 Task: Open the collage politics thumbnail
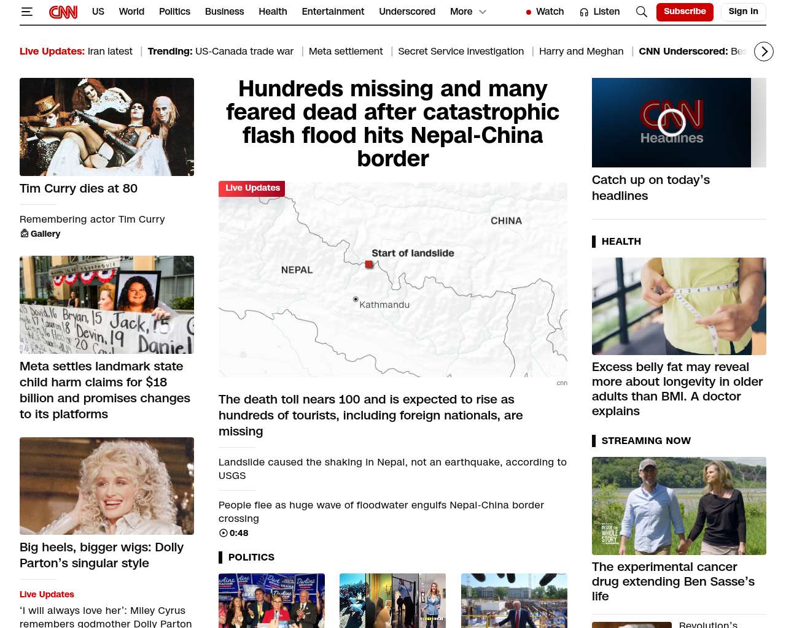[x=393, y=600]
